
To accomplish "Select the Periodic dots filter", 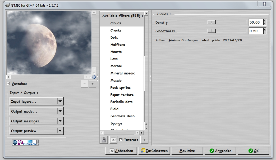I will point(122,102).
